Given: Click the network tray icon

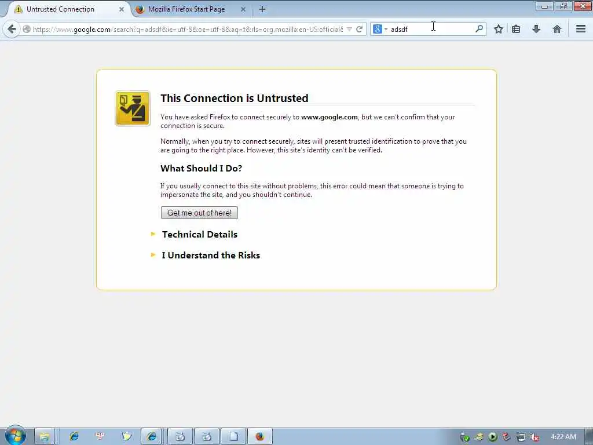Looking at the screenshot, I should [521, 437].
